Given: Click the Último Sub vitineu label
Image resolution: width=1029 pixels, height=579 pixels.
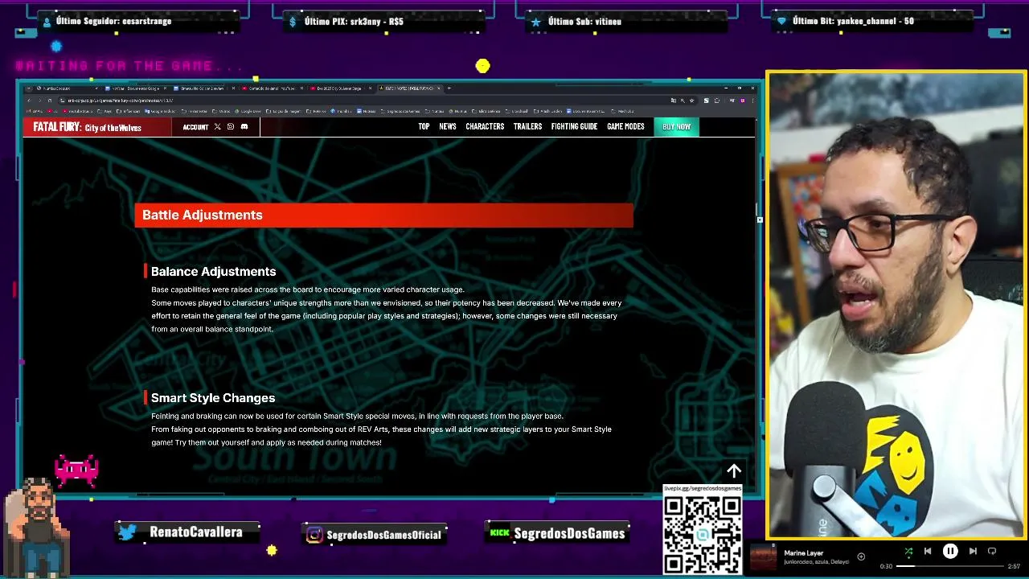Looking at the screenshot, I should click(584, 21).
